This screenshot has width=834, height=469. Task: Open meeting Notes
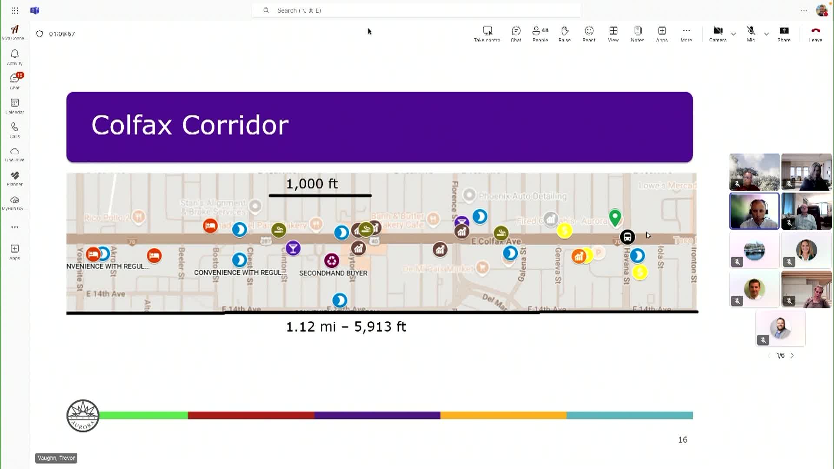637,33
